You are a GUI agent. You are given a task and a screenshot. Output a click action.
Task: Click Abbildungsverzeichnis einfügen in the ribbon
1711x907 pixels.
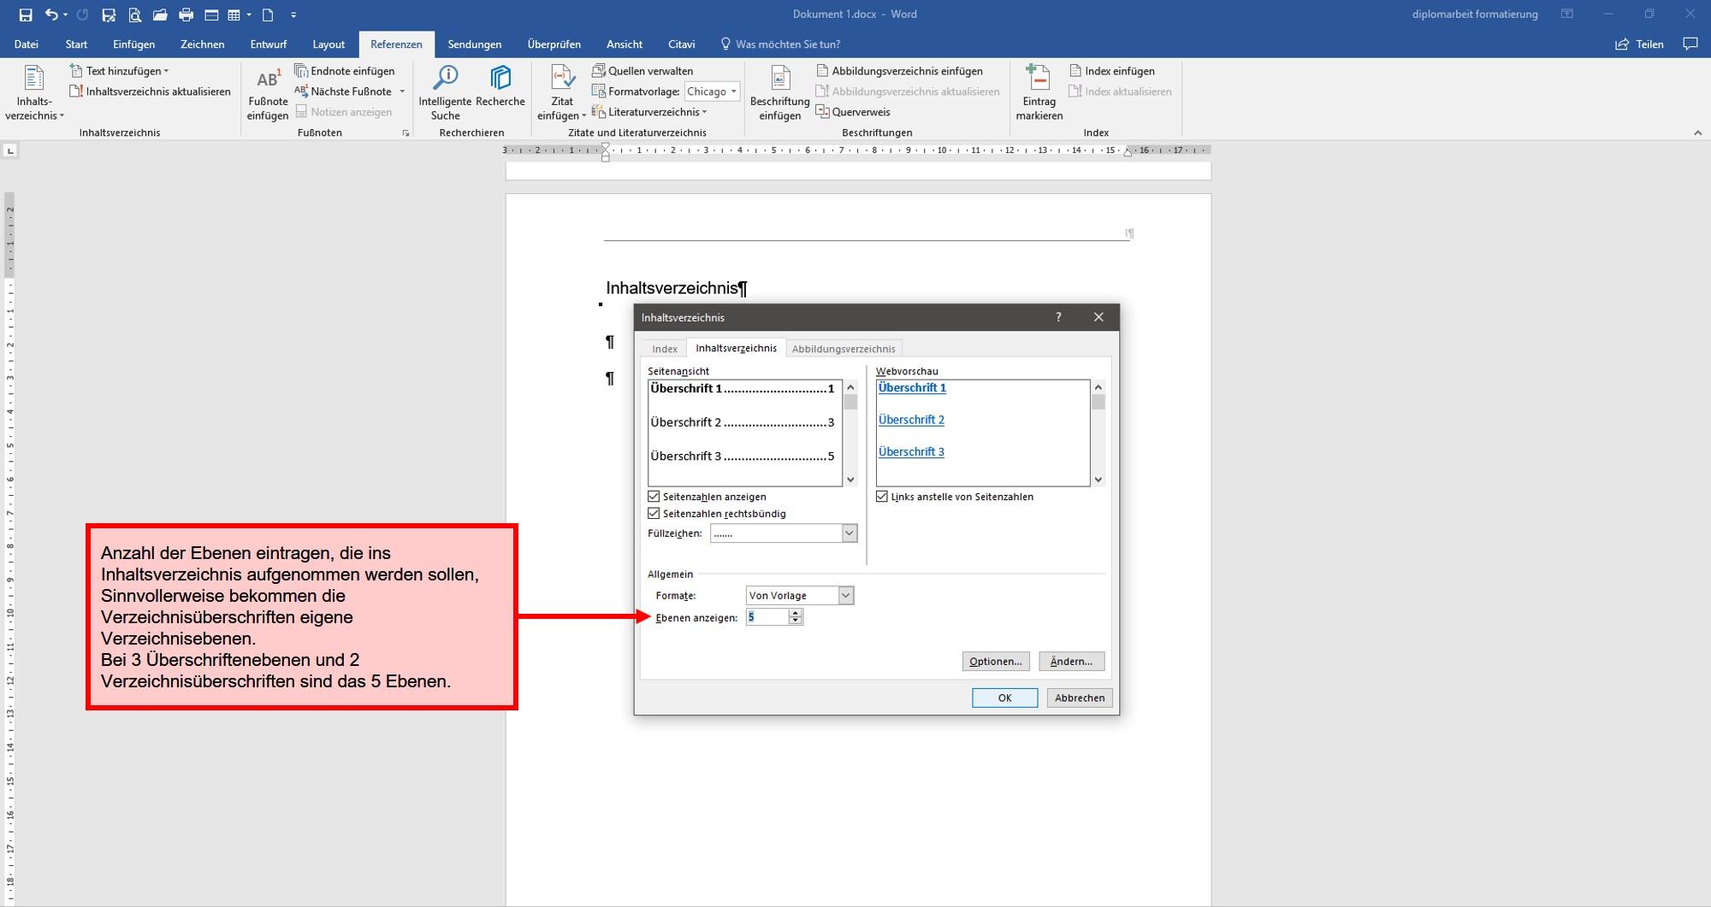point(899,71)
